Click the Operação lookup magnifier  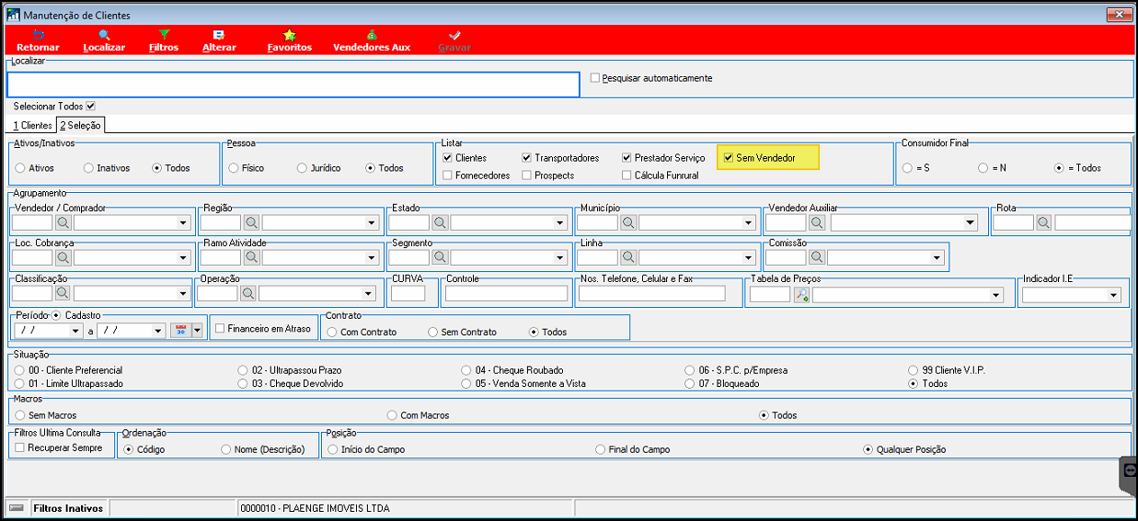[247, 293]
